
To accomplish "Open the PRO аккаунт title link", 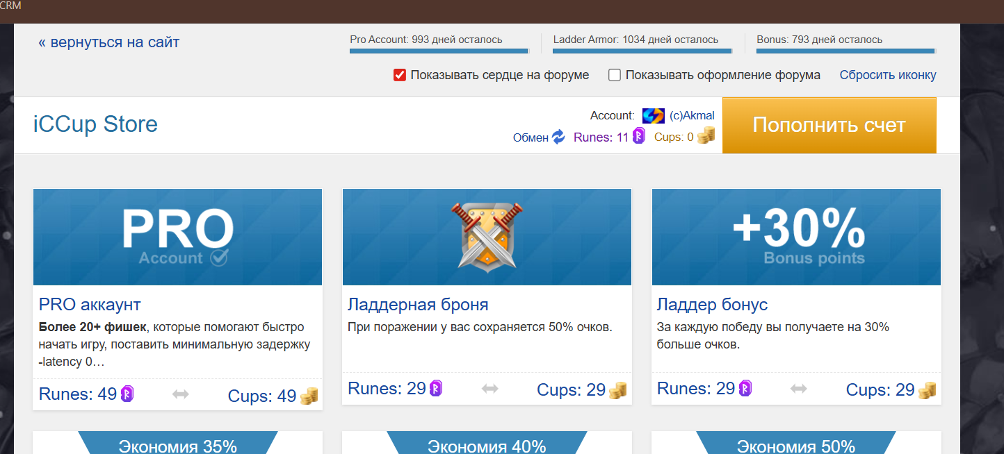I will [90, 304].
